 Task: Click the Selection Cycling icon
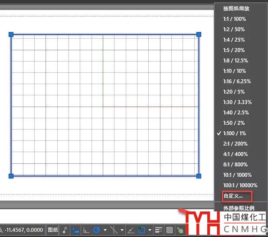180,230
